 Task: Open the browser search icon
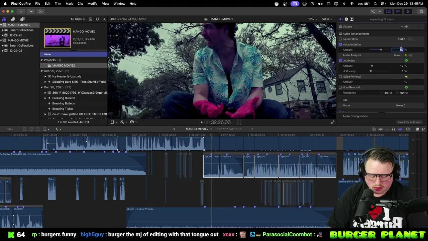(x=104, y=19)
